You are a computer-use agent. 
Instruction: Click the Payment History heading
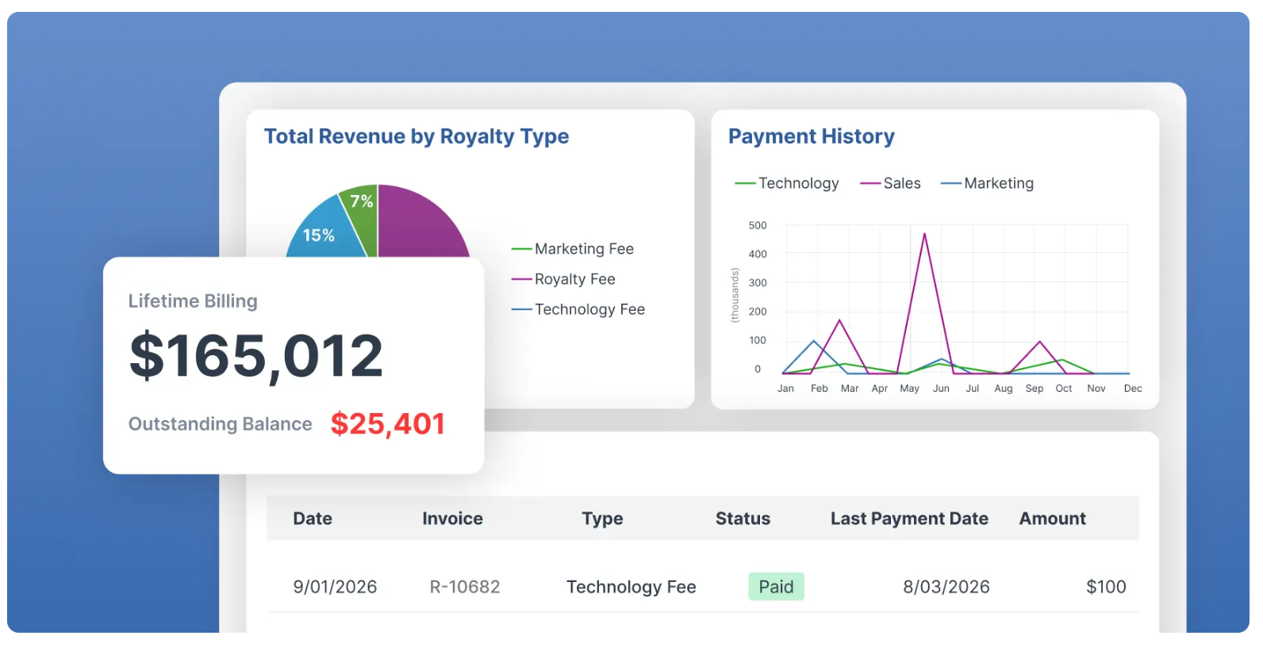click(x=812, y=137)
